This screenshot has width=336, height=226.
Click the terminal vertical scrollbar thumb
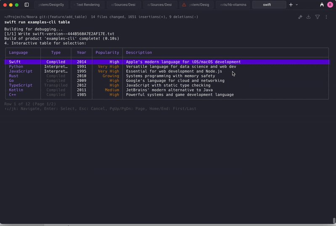[x=334, y=221]
